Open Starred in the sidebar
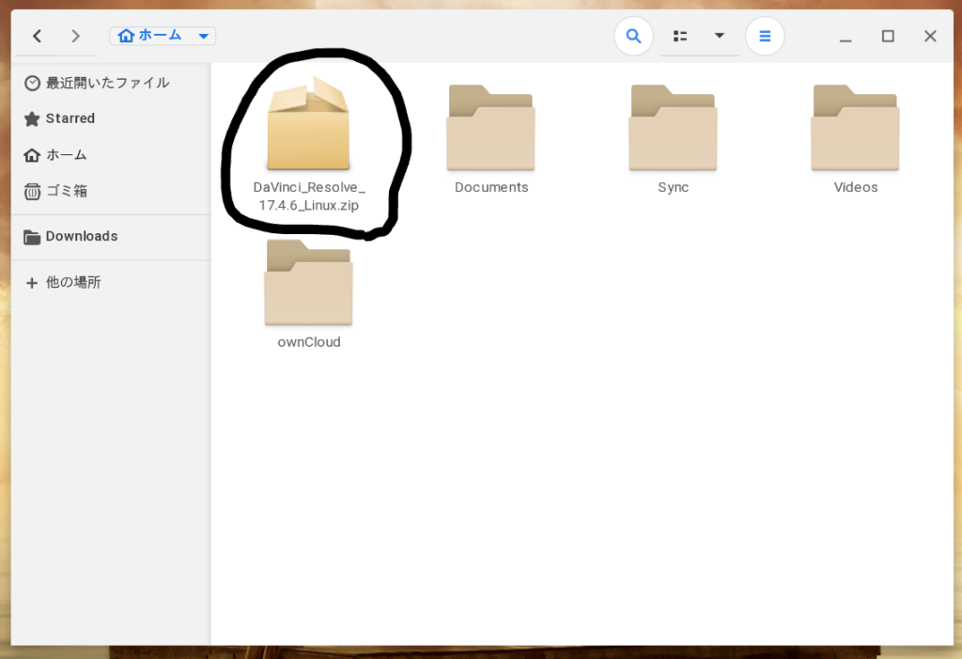The image size is (962, 659). click(x=111, y=118)
